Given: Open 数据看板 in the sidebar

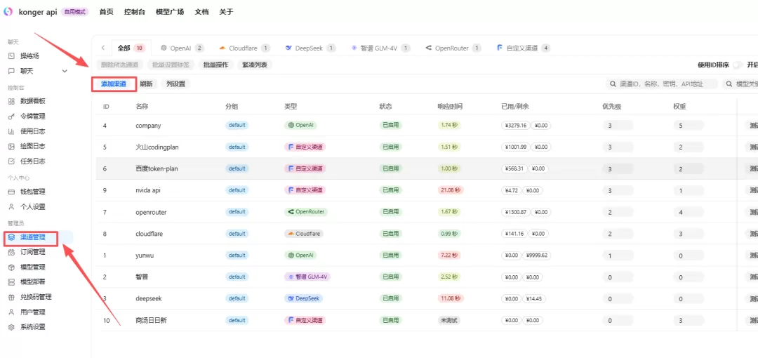Looking at the screenshot, I should point(32,101).
